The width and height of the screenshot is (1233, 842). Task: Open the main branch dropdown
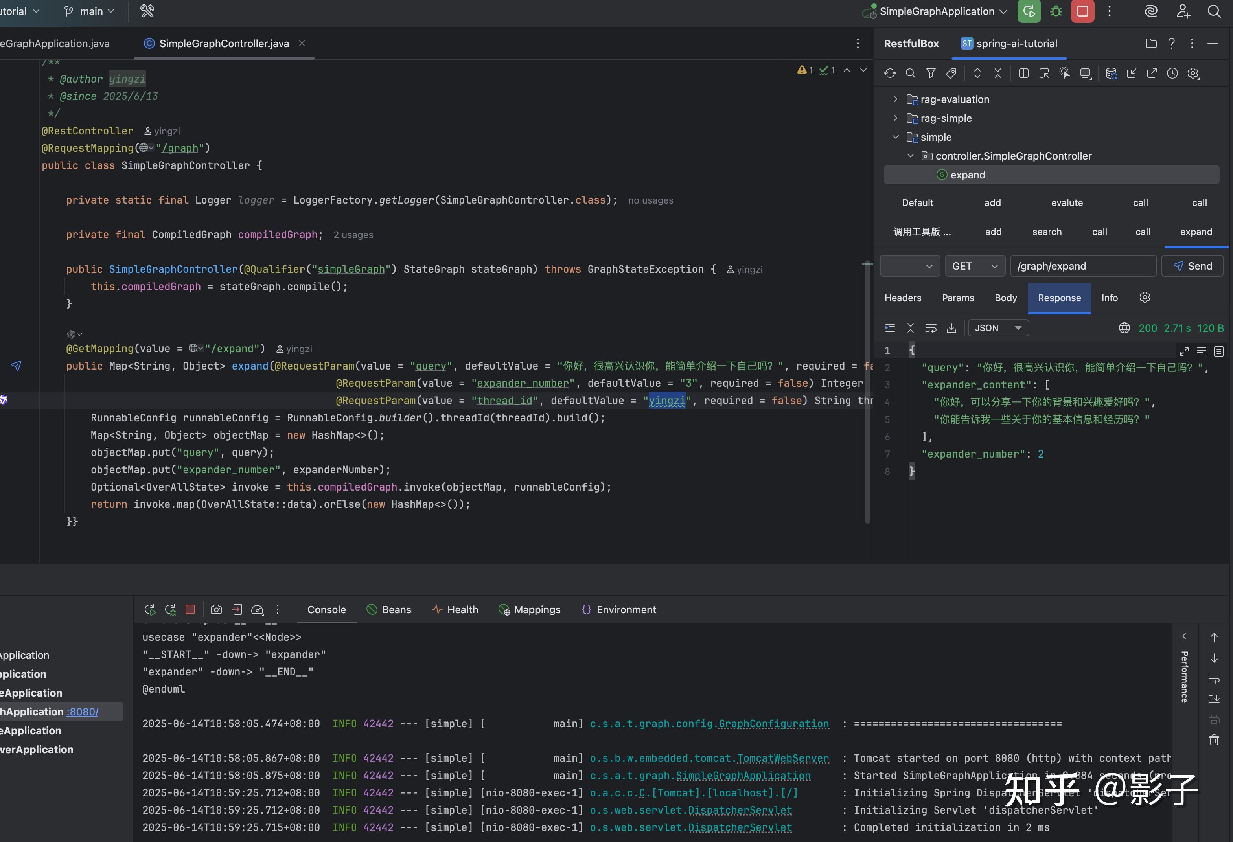[88, 11]
